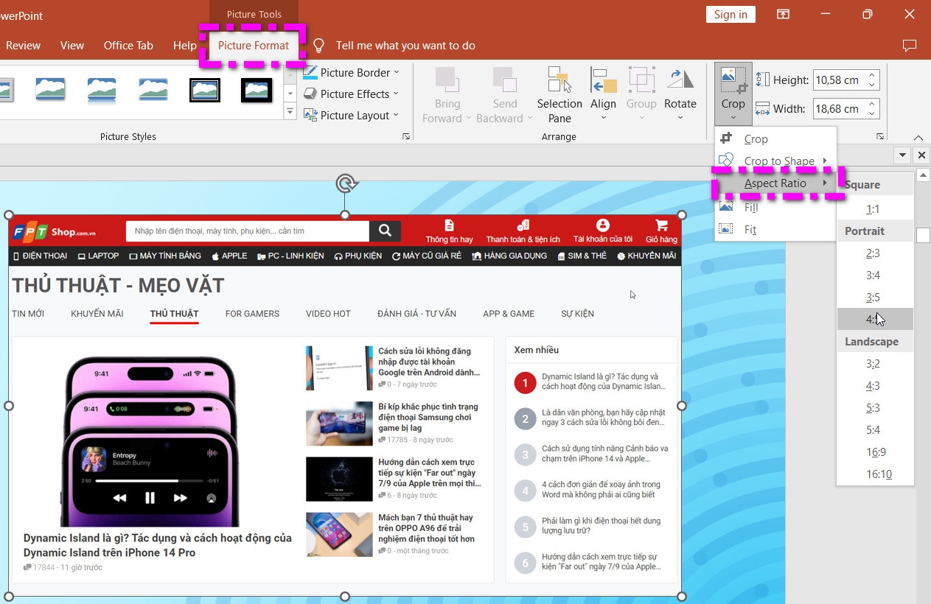Choose the Fill crop option
Viewport: 931px width, 604px height.
750,207
